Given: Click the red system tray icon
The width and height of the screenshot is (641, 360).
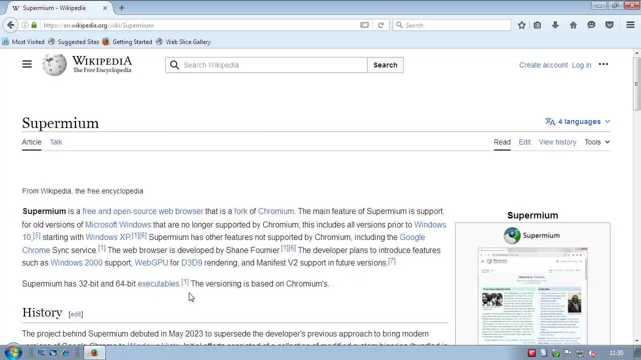Looking at the screenshot, I should click(x=532, y=353).
